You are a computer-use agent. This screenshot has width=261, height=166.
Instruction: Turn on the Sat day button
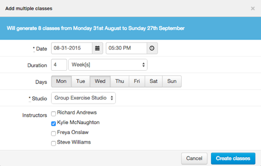154,82
